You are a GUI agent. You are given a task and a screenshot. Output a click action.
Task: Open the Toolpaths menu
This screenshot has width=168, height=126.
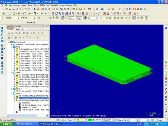(x=54, y=5)
